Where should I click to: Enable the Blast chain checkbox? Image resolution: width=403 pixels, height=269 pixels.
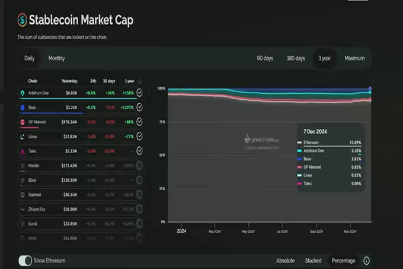coord(139,180)
